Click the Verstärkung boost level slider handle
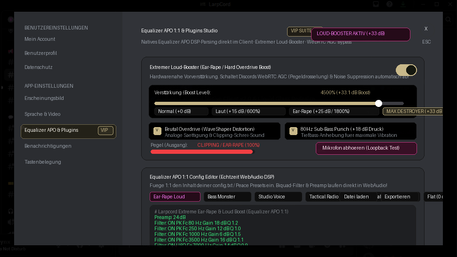The image size is (457, 257). pos(378,103)
